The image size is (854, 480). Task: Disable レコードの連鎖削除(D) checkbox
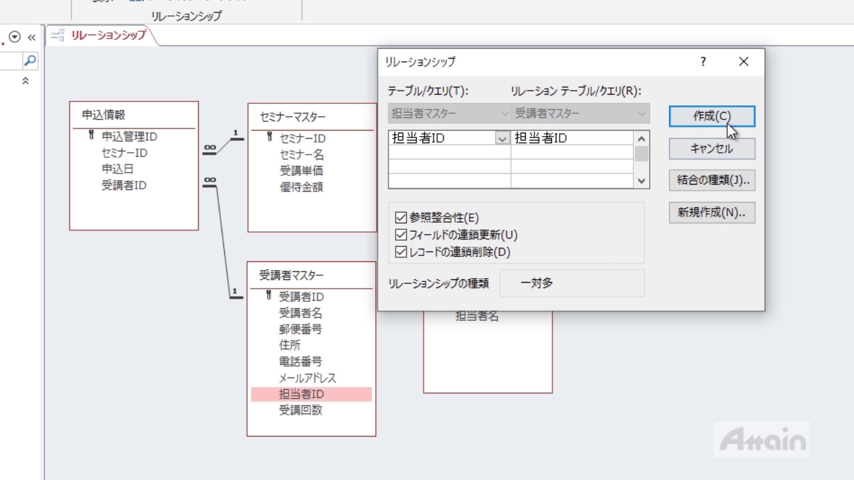click(x=401, y=252)
